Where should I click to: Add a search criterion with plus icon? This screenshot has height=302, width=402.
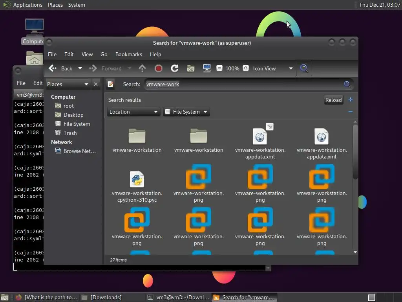coord(351,99)
